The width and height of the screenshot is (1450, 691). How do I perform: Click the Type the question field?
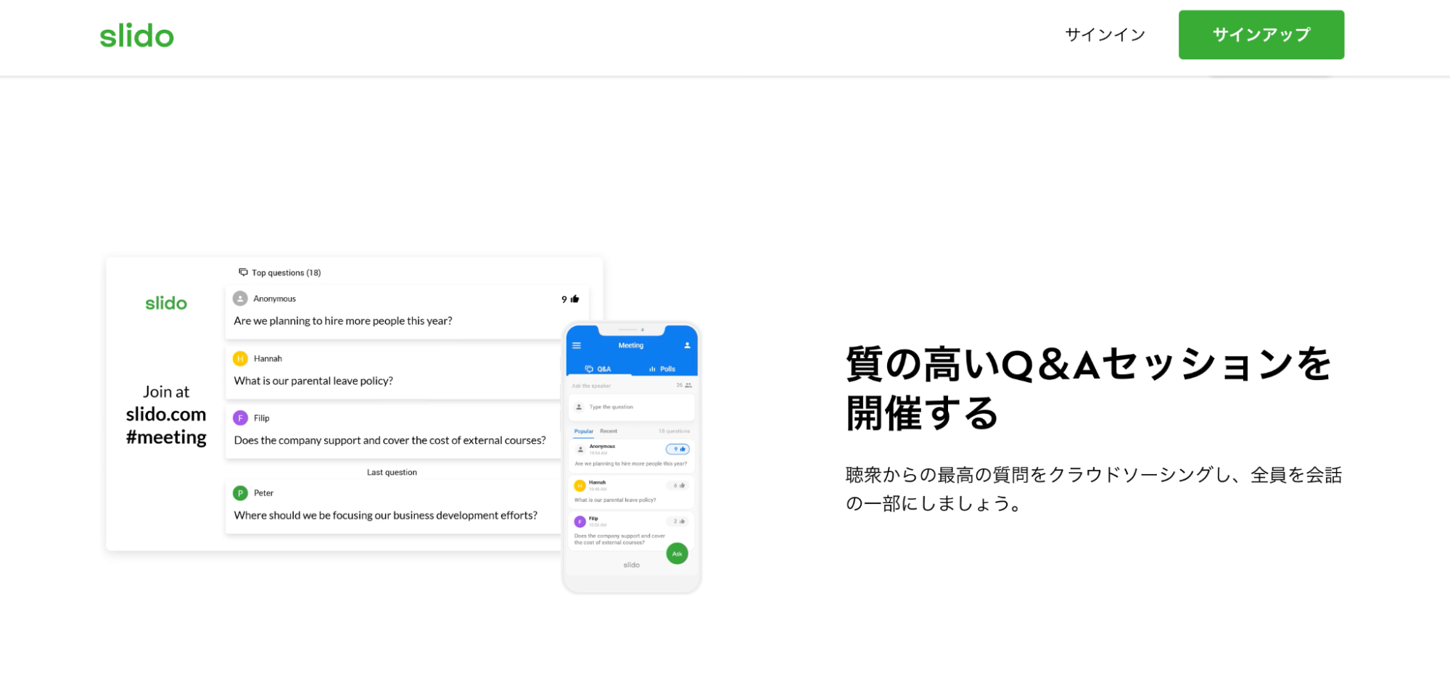pos(631,407)
